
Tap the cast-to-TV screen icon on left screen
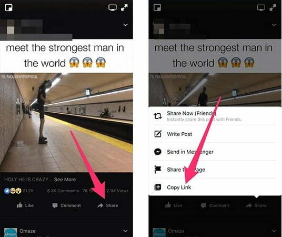[x=113, y=8]
